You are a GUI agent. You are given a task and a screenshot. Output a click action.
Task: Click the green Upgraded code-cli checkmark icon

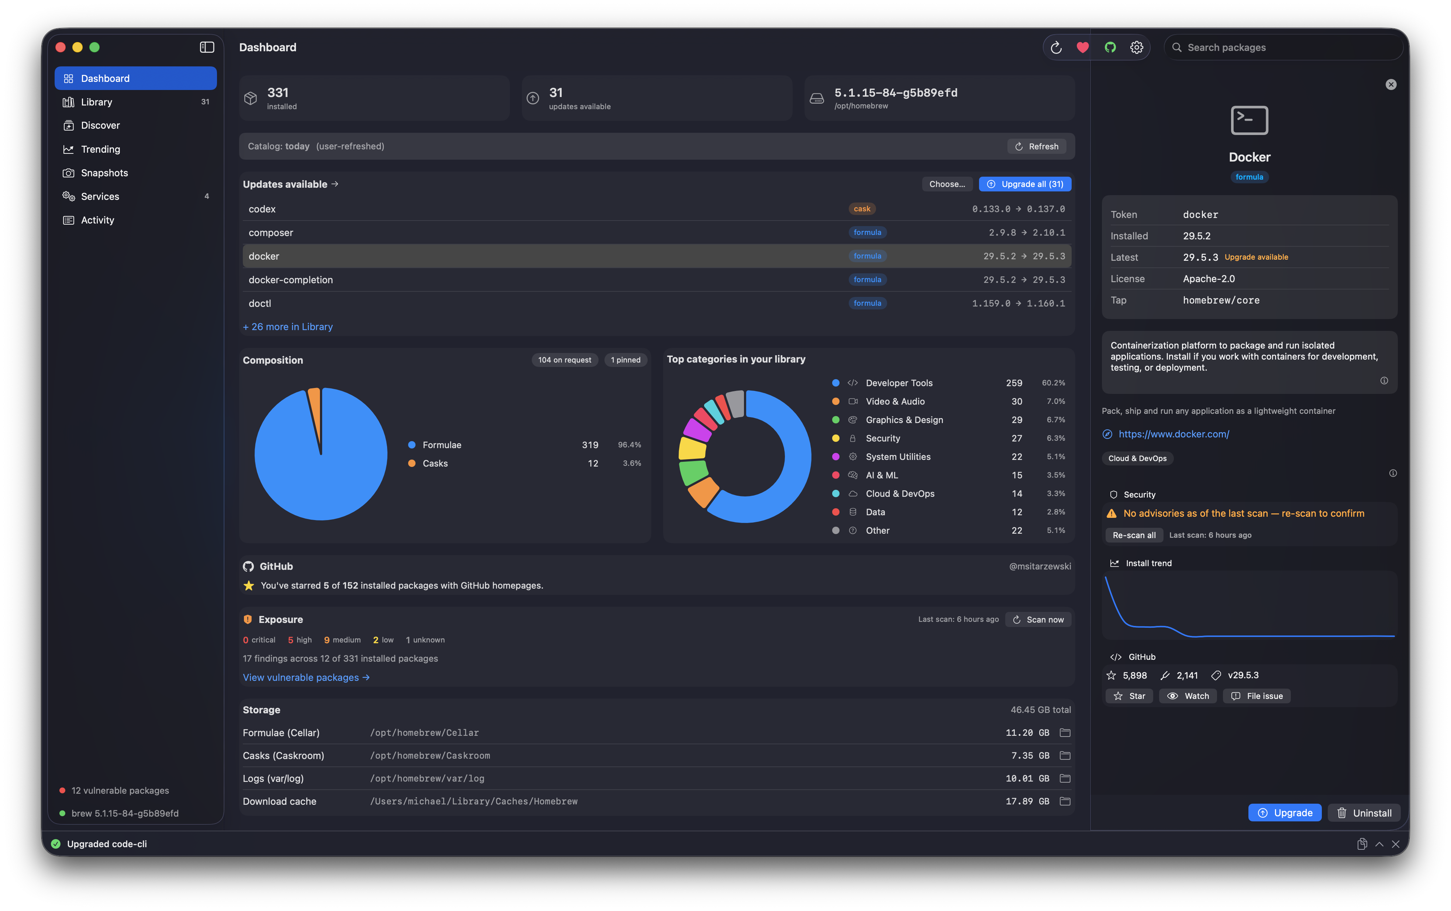[56, 844]
